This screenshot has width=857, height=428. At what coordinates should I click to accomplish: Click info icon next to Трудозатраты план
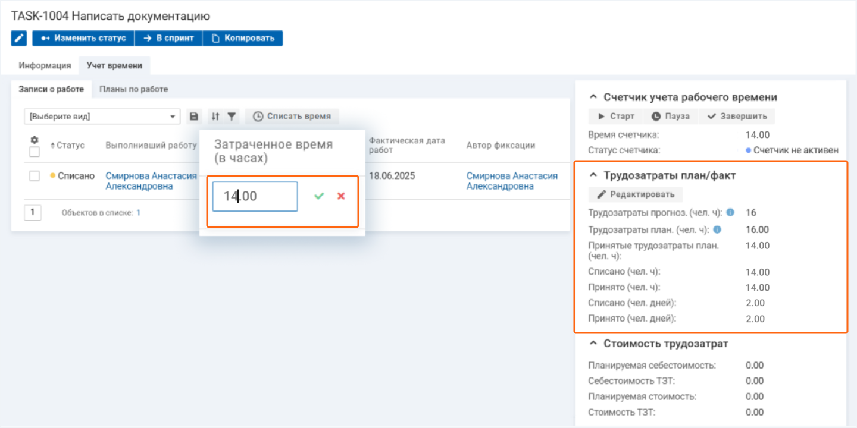click(717, 229)
